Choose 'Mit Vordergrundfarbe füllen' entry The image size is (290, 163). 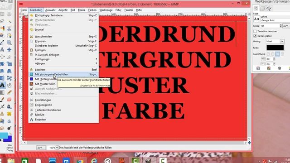pos(63,74)
